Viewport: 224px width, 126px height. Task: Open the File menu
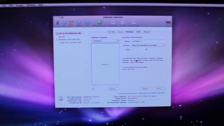[x=4, y=6]
